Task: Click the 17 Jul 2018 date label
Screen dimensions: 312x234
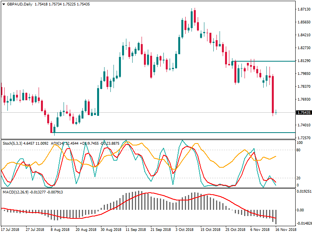Action: point(10,230)
